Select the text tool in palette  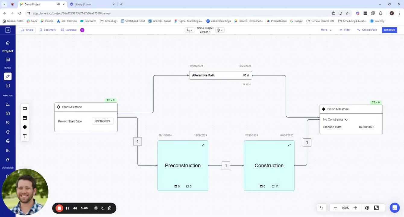click(x=25, y=137)
